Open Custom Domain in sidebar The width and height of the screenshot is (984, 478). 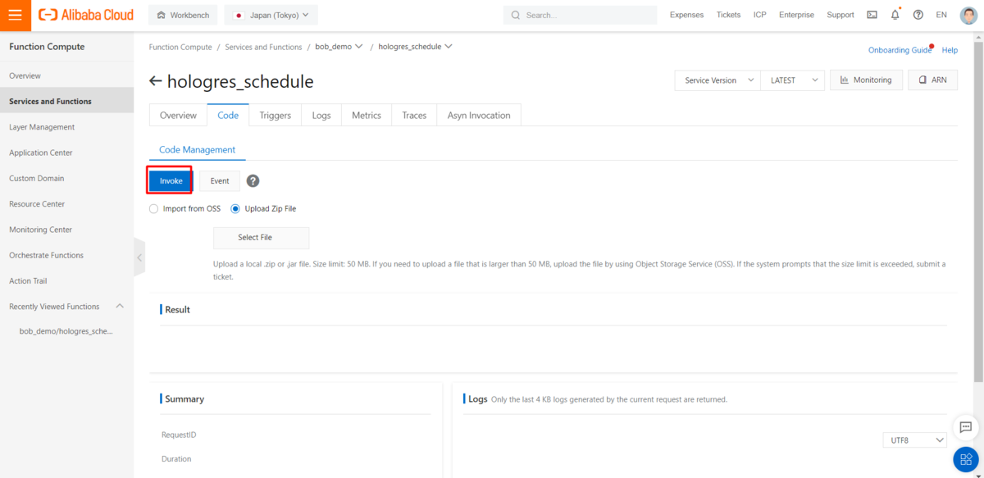coord(66,178)
